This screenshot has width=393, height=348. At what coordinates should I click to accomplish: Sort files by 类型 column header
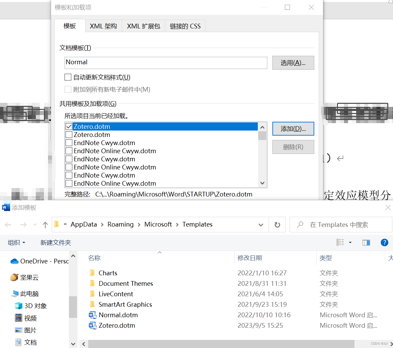(325, 258)
